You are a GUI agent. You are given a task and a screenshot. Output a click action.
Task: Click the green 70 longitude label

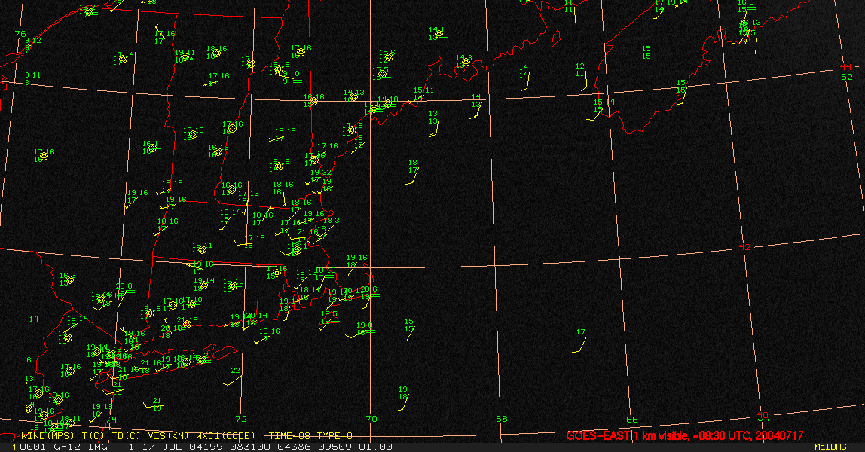pos(371,419)
